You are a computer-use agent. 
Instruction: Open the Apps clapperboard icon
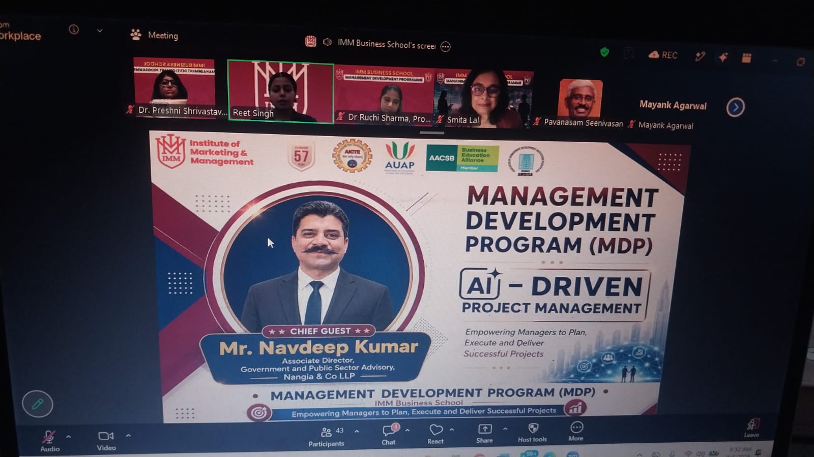[746, 58]
